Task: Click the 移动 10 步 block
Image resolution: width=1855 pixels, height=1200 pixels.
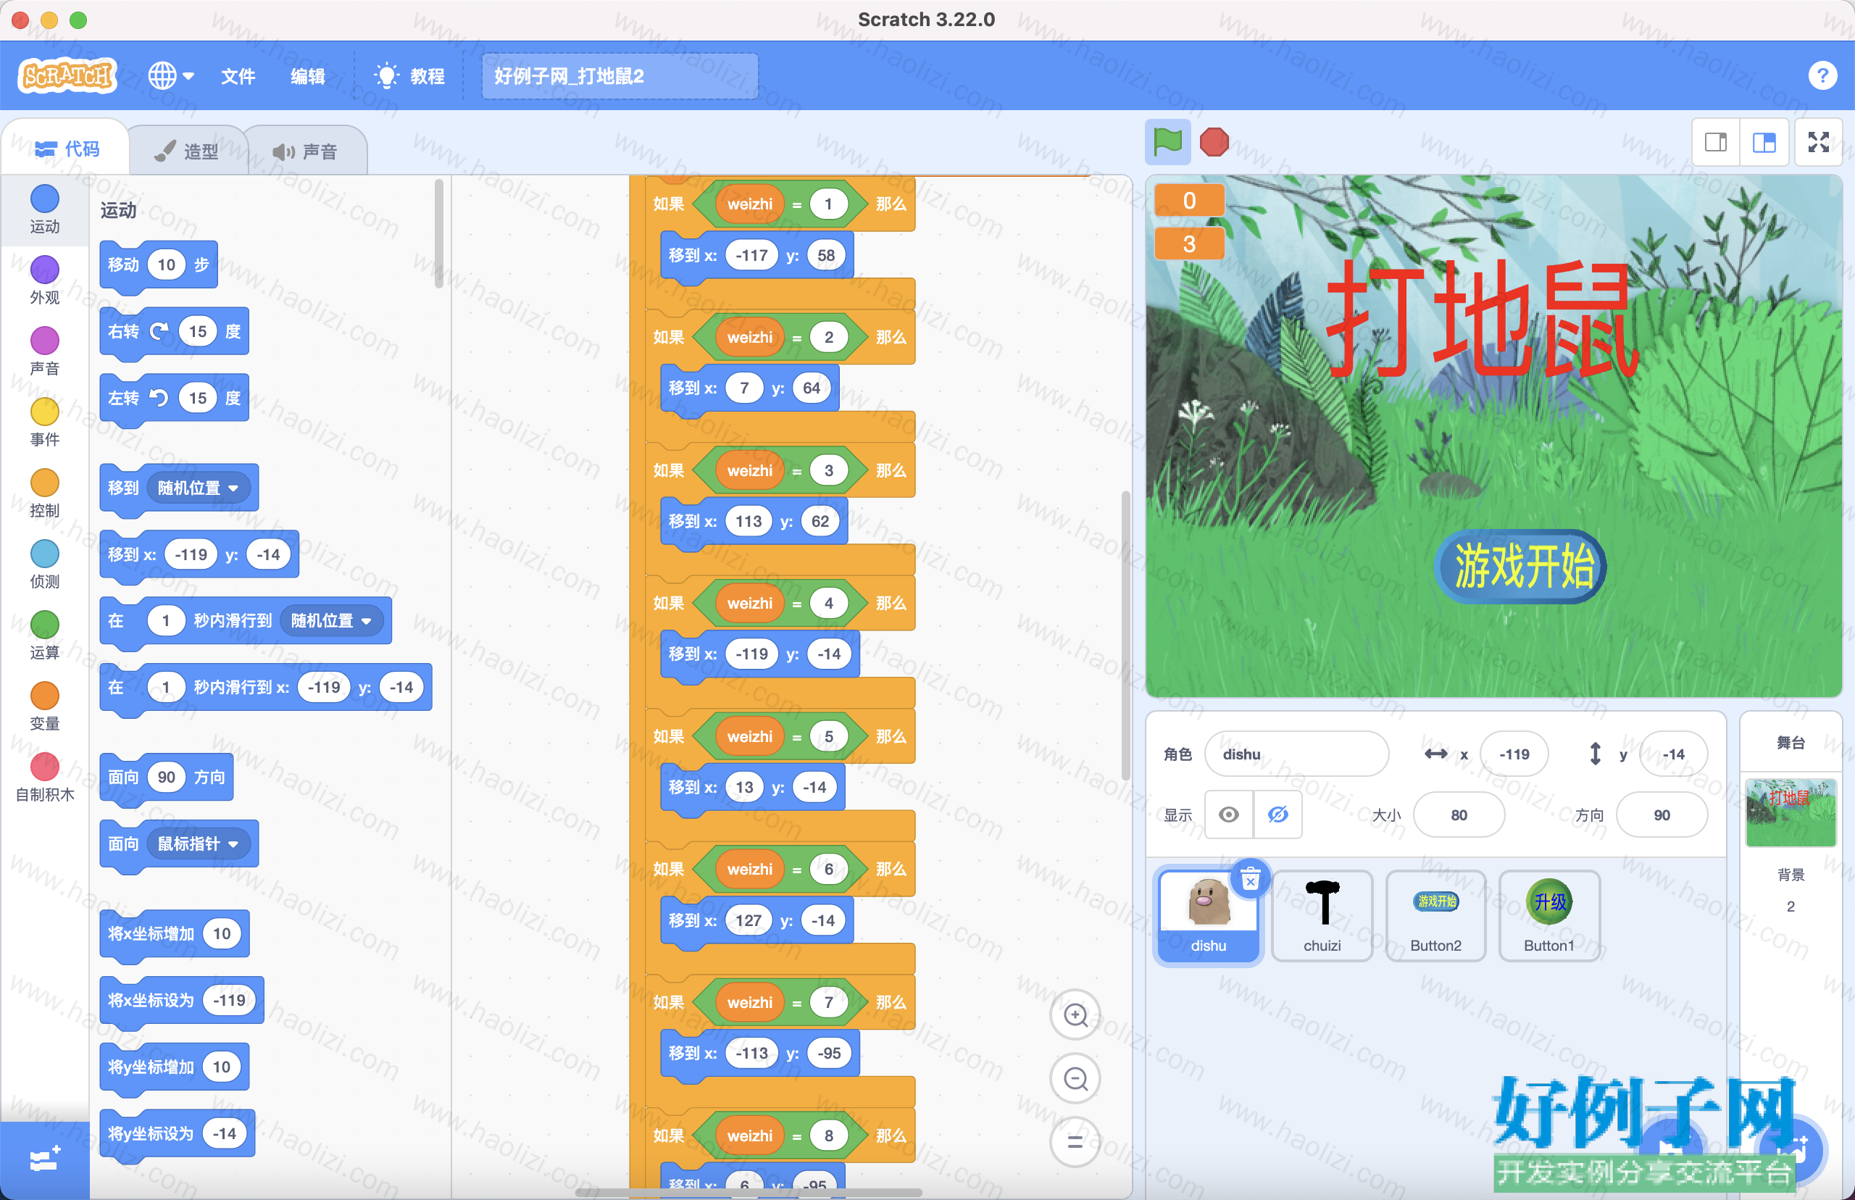Action: [158, 266]
